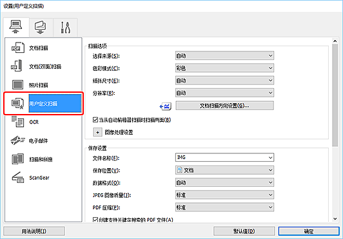
Task: Open the 数据格式 data format dropdown
Action: click(x=224, y=182)
